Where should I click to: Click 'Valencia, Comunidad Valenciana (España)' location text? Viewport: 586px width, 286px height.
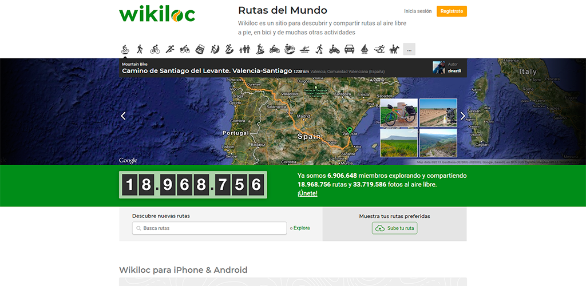point(347,71)
